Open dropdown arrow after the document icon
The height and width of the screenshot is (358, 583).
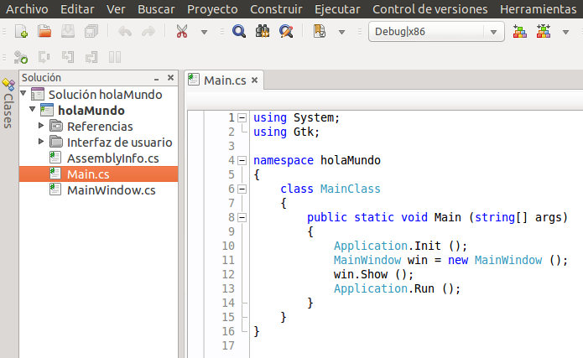pos(341,32)
